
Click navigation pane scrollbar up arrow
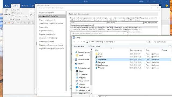pos(91,50)
